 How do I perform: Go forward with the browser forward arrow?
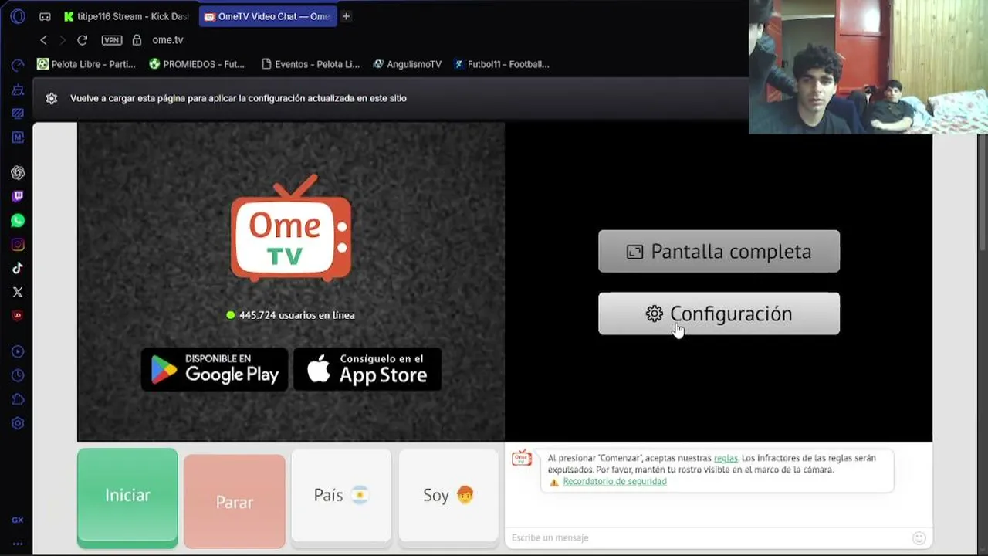[x=63, y=40]
